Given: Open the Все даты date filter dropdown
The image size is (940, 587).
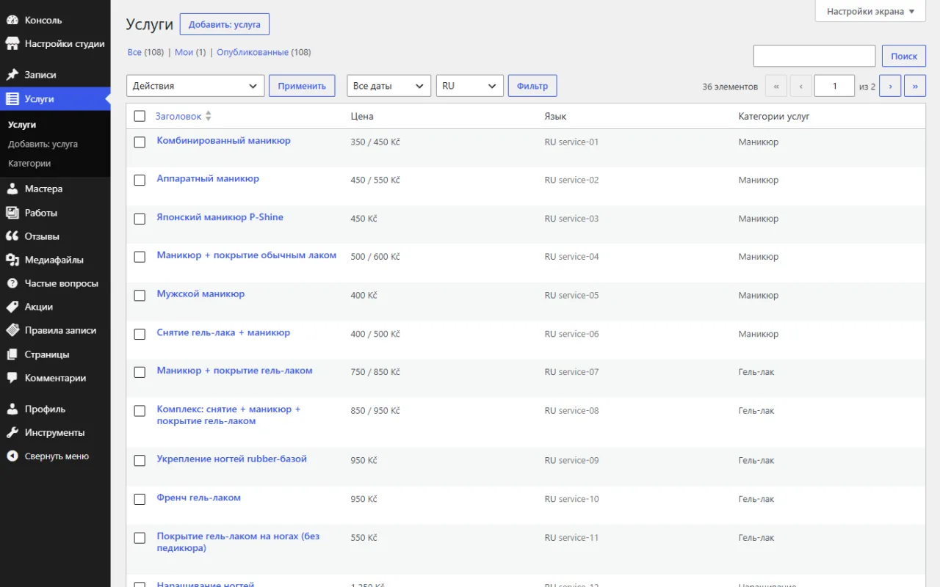Looking at the screenshot, I should [388, 86].
